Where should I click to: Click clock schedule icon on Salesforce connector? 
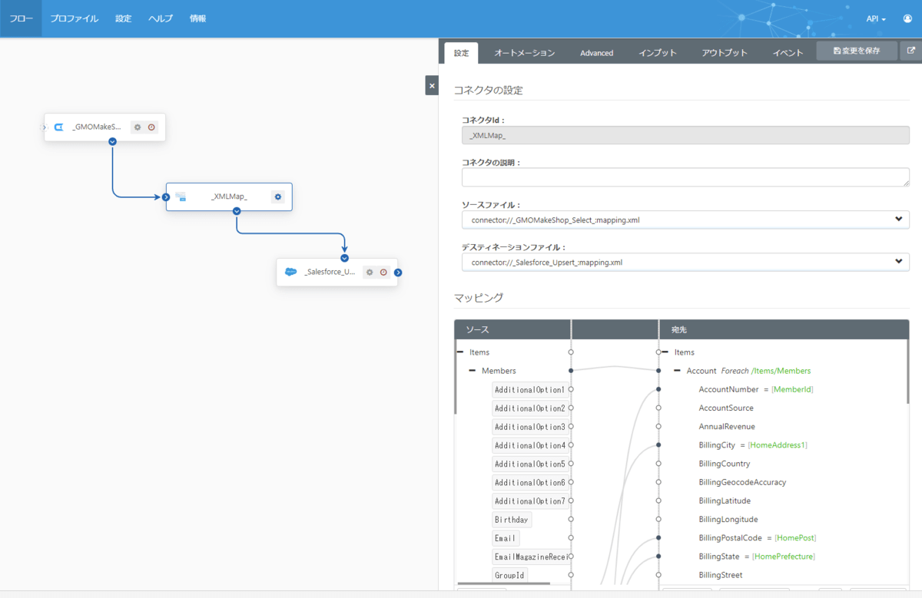coord(383,273)
